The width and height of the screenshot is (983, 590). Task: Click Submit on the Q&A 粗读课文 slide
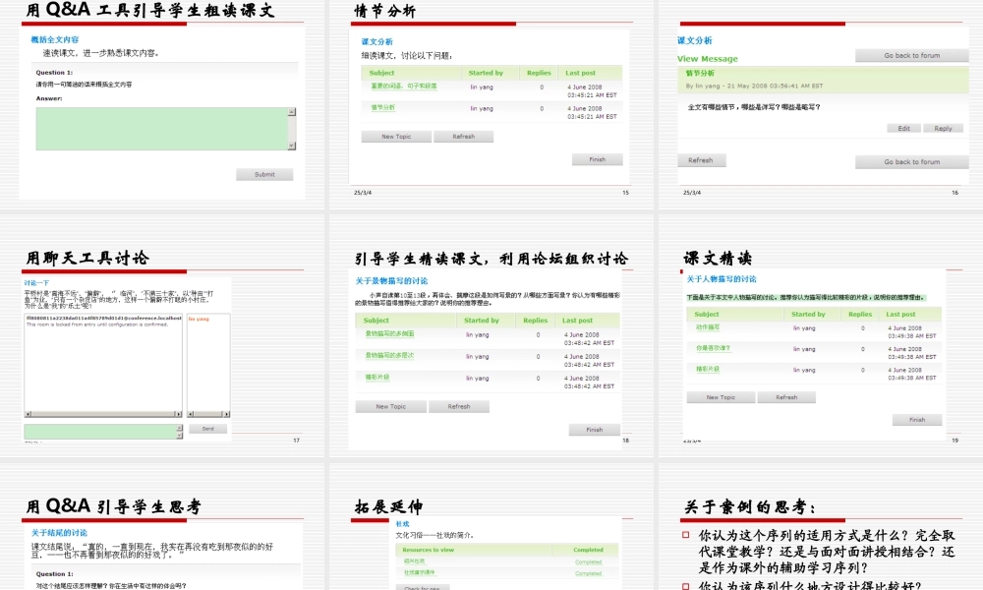pyautogui.click(x=264, y=174)
